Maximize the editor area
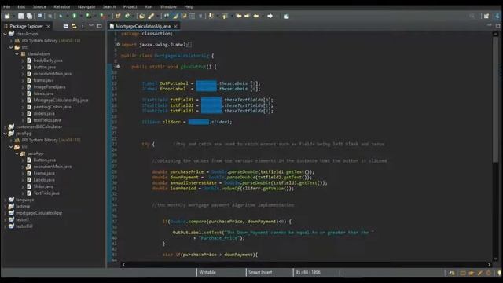Image resolution: width=503 pixels, height=283 pixels. pyautogui.click(x=497, y=26)
